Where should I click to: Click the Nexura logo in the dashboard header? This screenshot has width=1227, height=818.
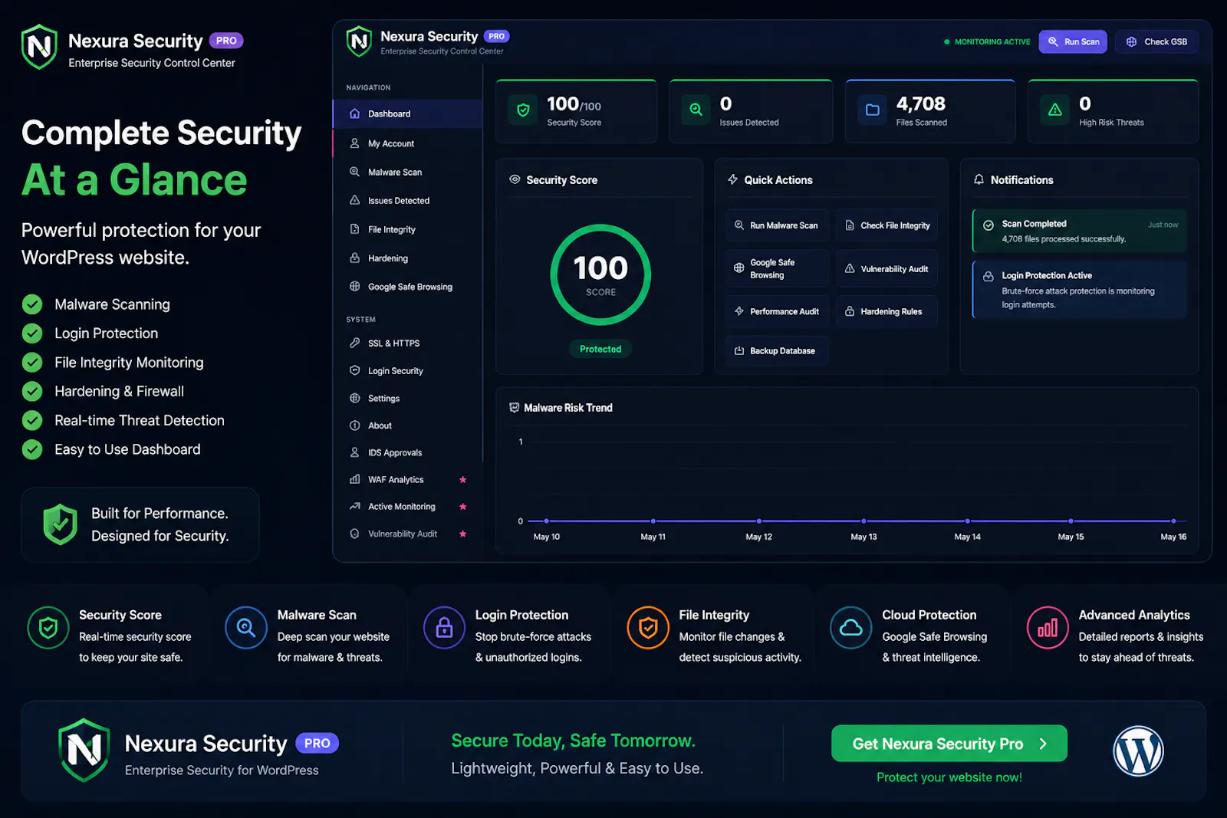(x=359, y=41)
